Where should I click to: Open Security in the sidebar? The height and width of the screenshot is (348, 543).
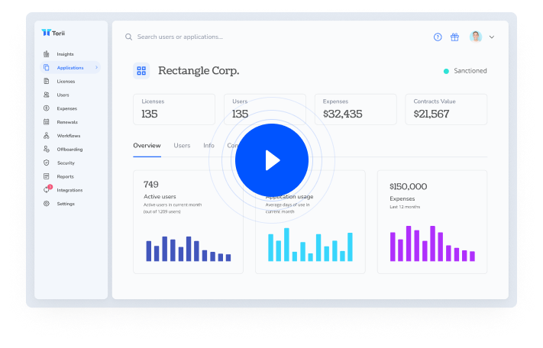[x=66, y=163]
